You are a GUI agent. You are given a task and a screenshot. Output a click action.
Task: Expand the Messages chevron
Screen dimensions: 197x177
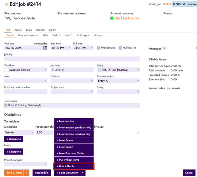(x=164, y=48)
